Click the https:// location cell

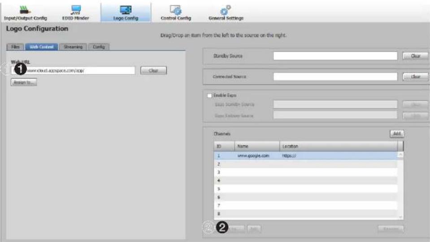click(x=289, y=156)
